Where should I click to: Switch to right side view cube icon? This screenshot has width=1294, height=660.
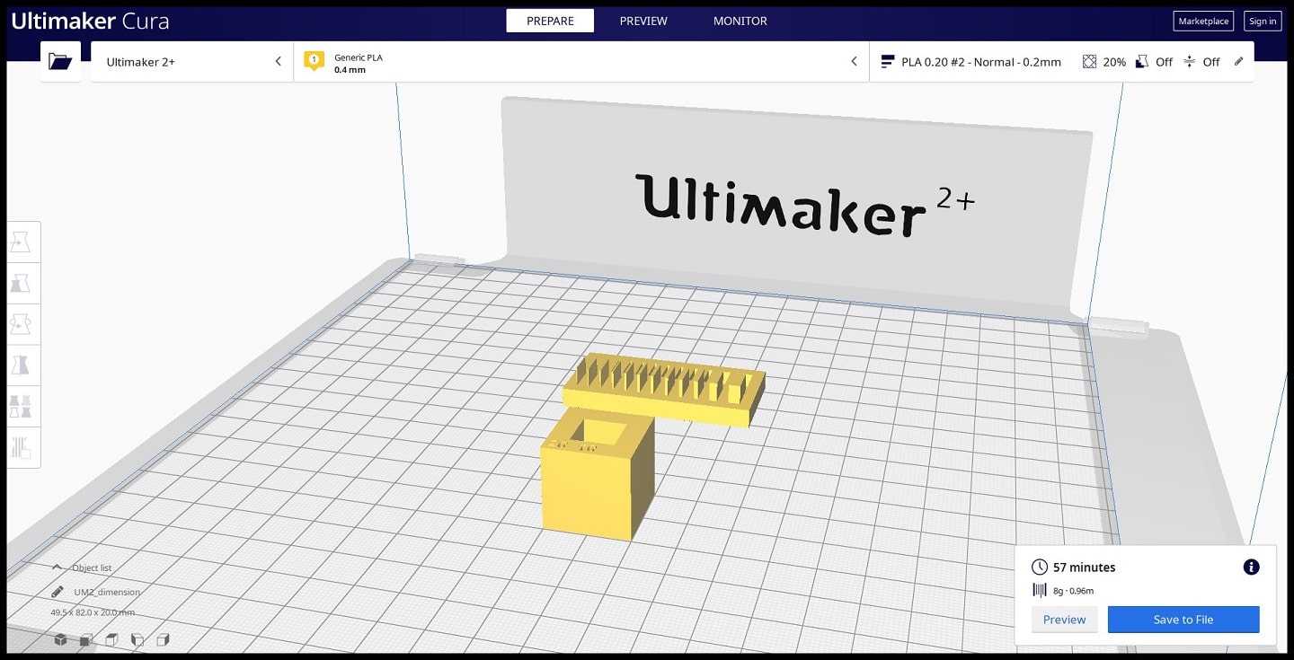click(164, 640)
